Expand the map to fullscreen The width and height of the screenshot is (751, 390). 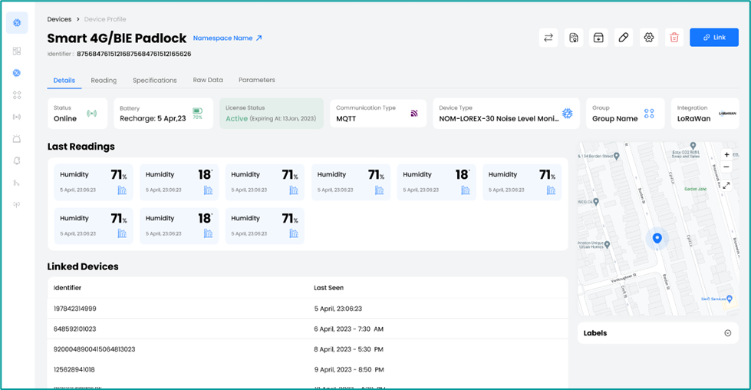click(x=726, y=185)
